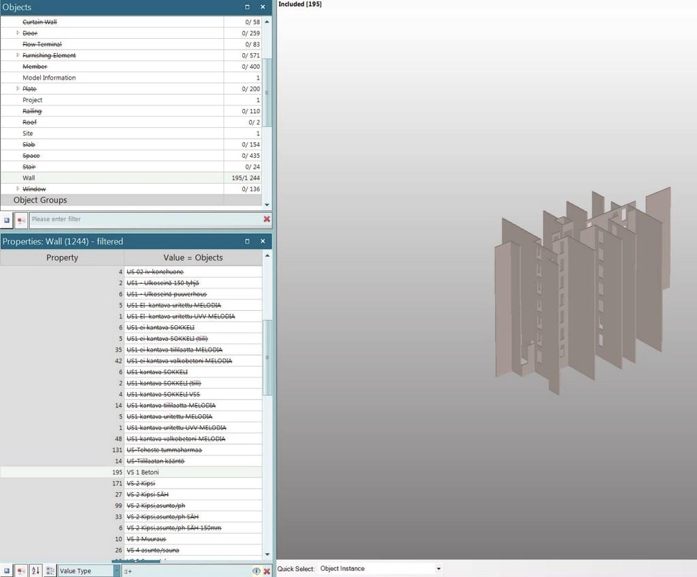Expand the Furnishing Element row
697x577 pixels.
pos(18,55)
